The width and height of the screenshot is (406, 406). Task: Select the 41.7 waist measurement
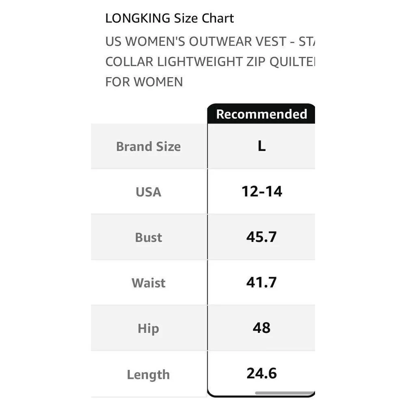click(x=261, y=282)
